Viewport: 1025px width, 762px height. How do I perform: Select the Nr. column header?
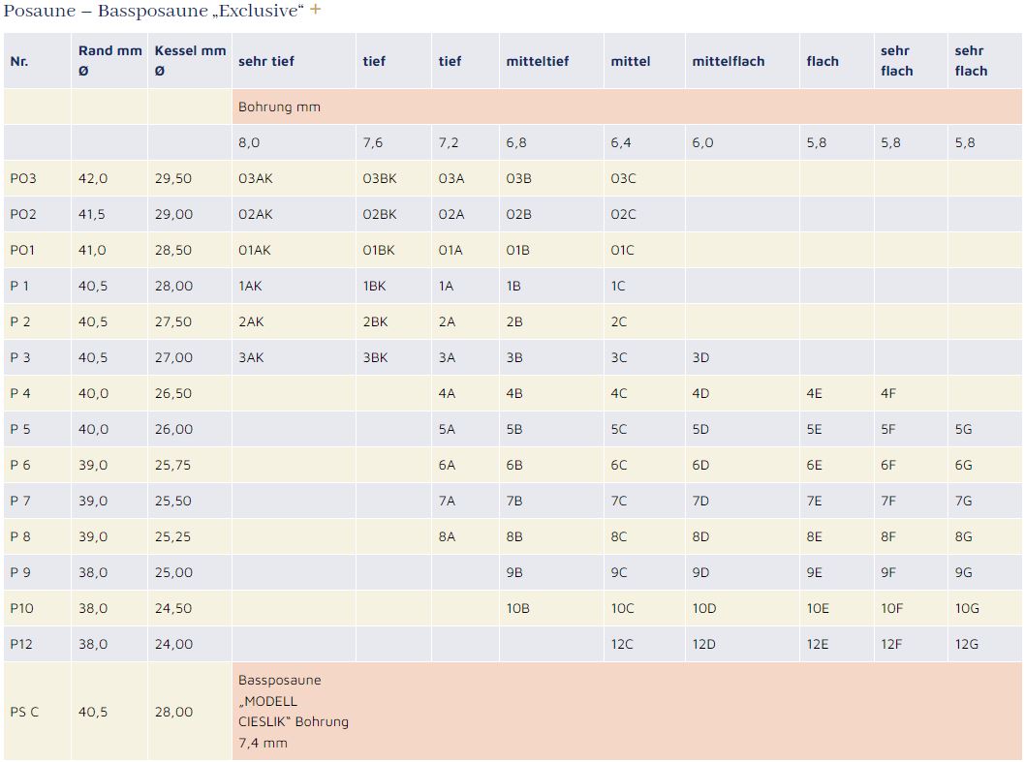pyautogui.click(x=19, y=61)
